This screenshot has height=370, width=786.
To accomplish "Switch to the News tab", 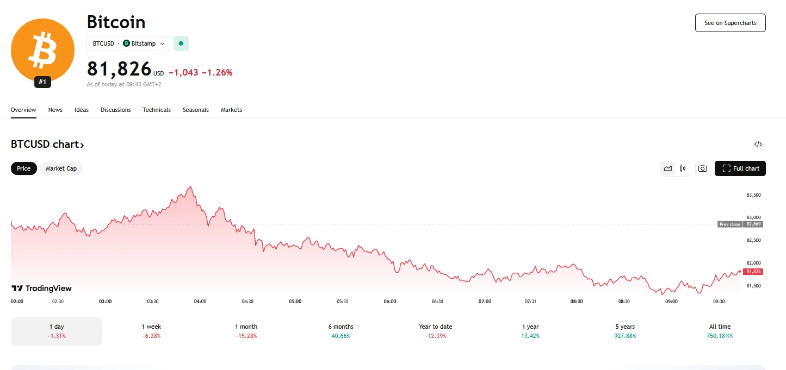I will tap(55, 110).
